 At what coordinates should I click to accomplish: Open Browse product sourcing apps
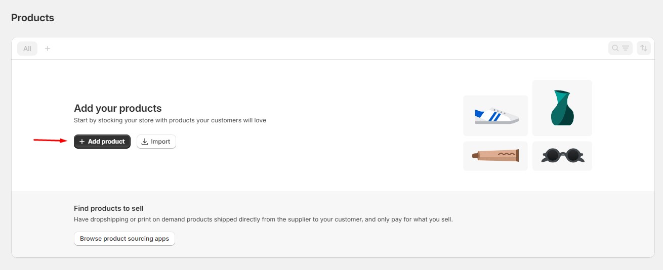click(x=125, y=239)
